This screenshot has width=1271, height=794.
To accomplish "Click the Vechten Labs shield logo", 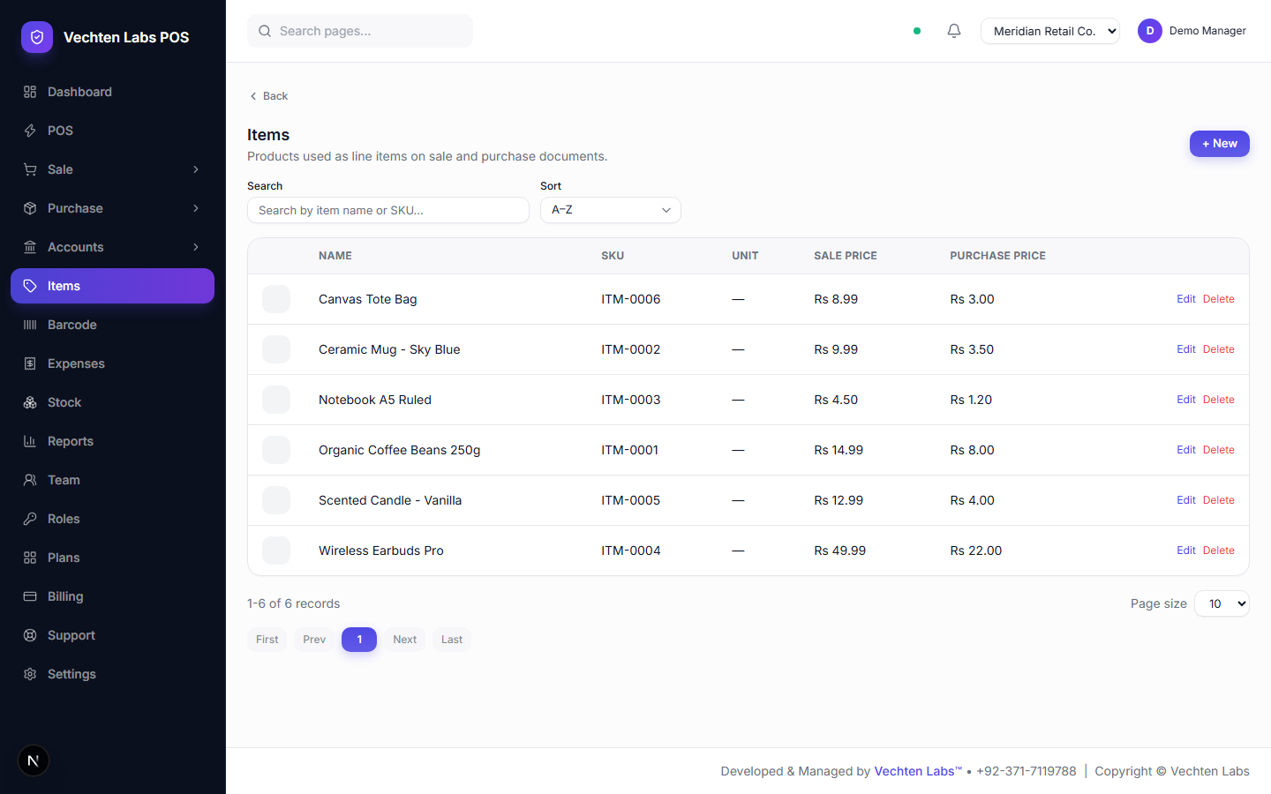I will point(37,37).
